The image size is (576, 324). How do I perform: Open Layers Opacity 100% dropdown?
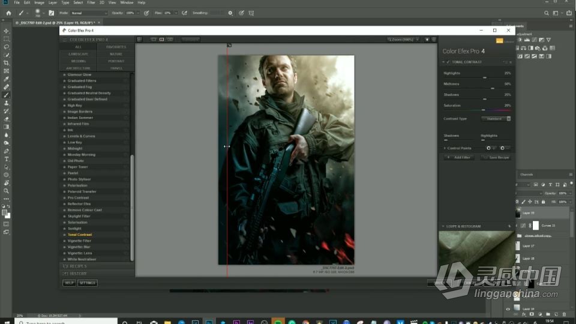coord(565,193)
